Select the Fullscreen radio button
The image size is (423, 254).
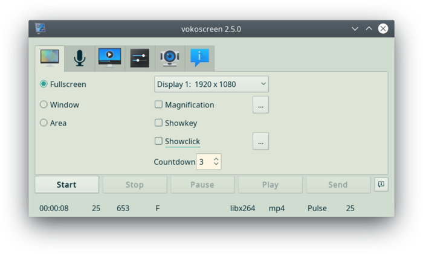tap(44, 84)
